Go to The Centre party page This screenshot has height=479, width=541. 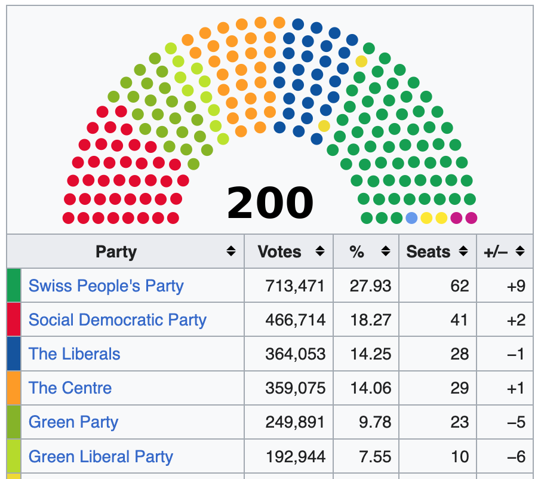click(70, 388)
